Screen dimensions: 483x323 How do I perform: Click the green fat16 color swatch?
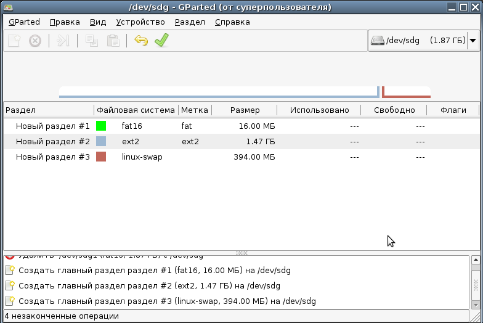click(101, 126)
